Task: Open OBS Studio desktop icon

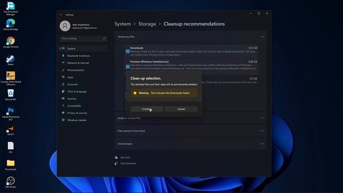Action: (11, 182)
